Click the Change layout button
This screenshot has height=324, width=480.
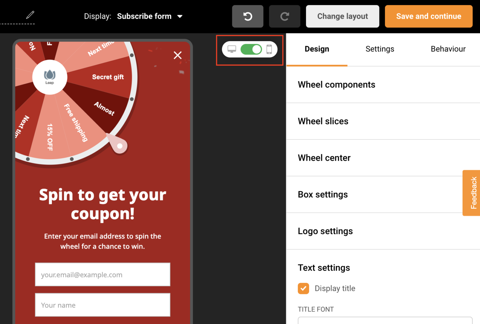coord(342,16)
